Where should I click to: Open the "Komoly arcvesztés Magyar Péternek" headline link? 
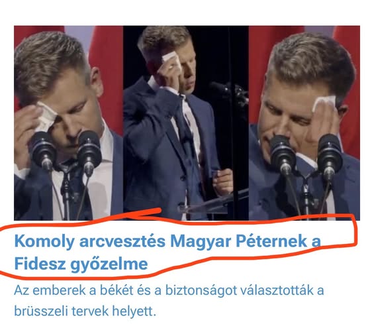tap(167, 241)
